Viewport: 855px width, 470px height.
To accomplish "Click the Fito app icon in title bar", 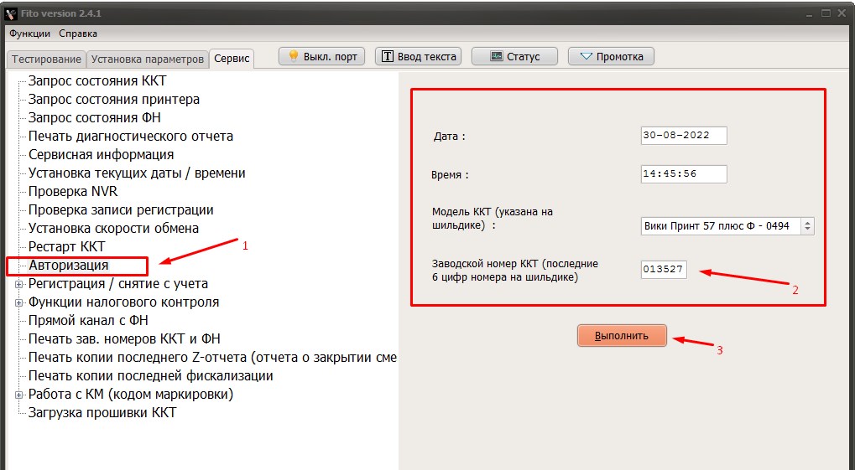I will point(10,13).
